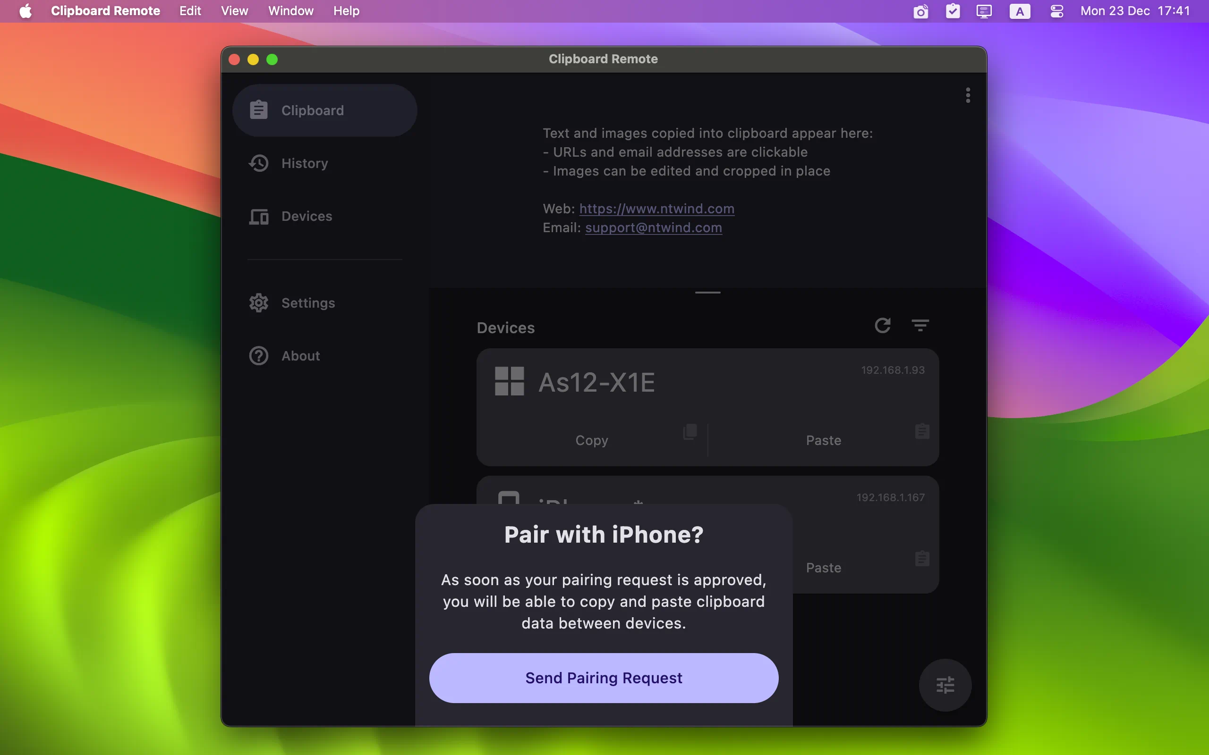1209x755 pixels.
Task: Click the About section icon
Action: tap(258, 355)
